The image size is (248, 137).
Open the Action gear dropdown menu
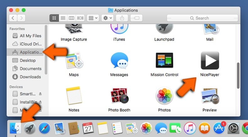107,18
